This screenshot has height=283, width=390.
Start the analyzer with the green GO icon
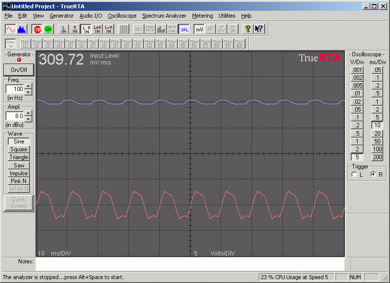coord(48,29)
